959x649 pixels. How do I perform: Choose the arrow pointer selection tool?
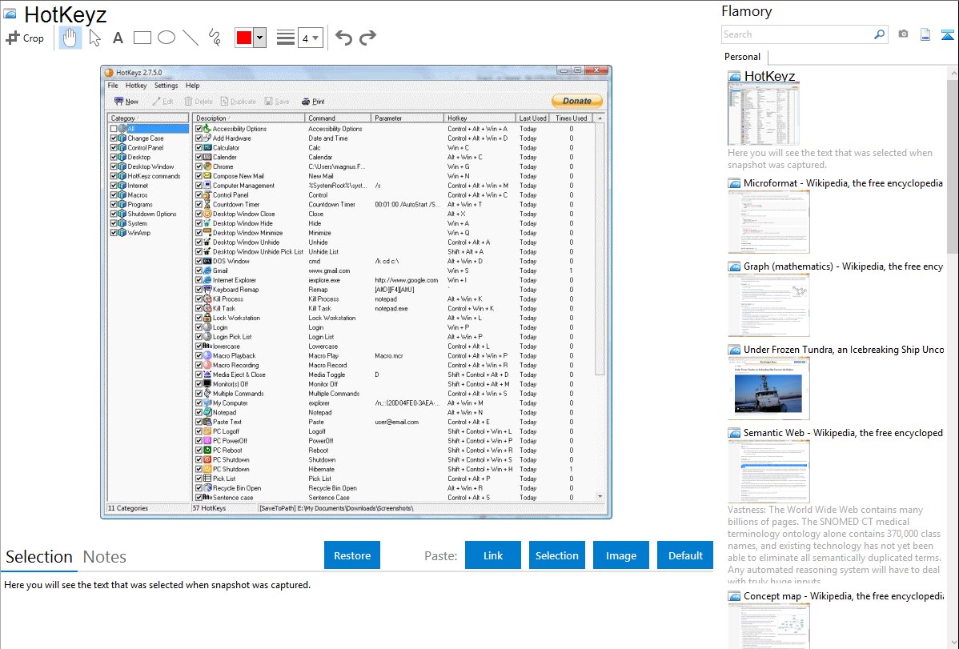[95, 38]
